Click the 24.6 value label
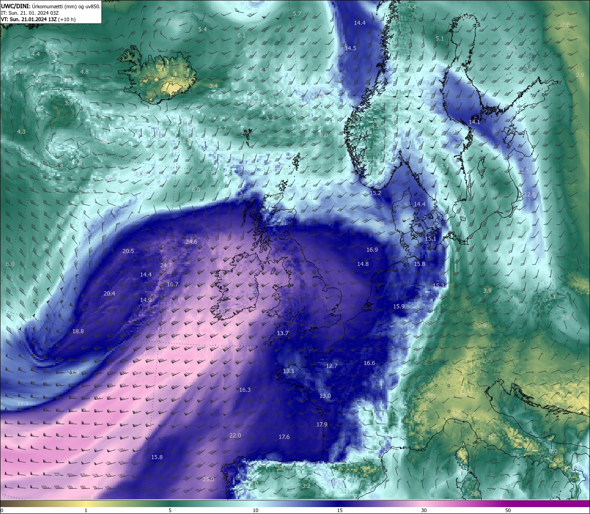The height and width of the screenshot is (514, 590). (x=191, y=242)
